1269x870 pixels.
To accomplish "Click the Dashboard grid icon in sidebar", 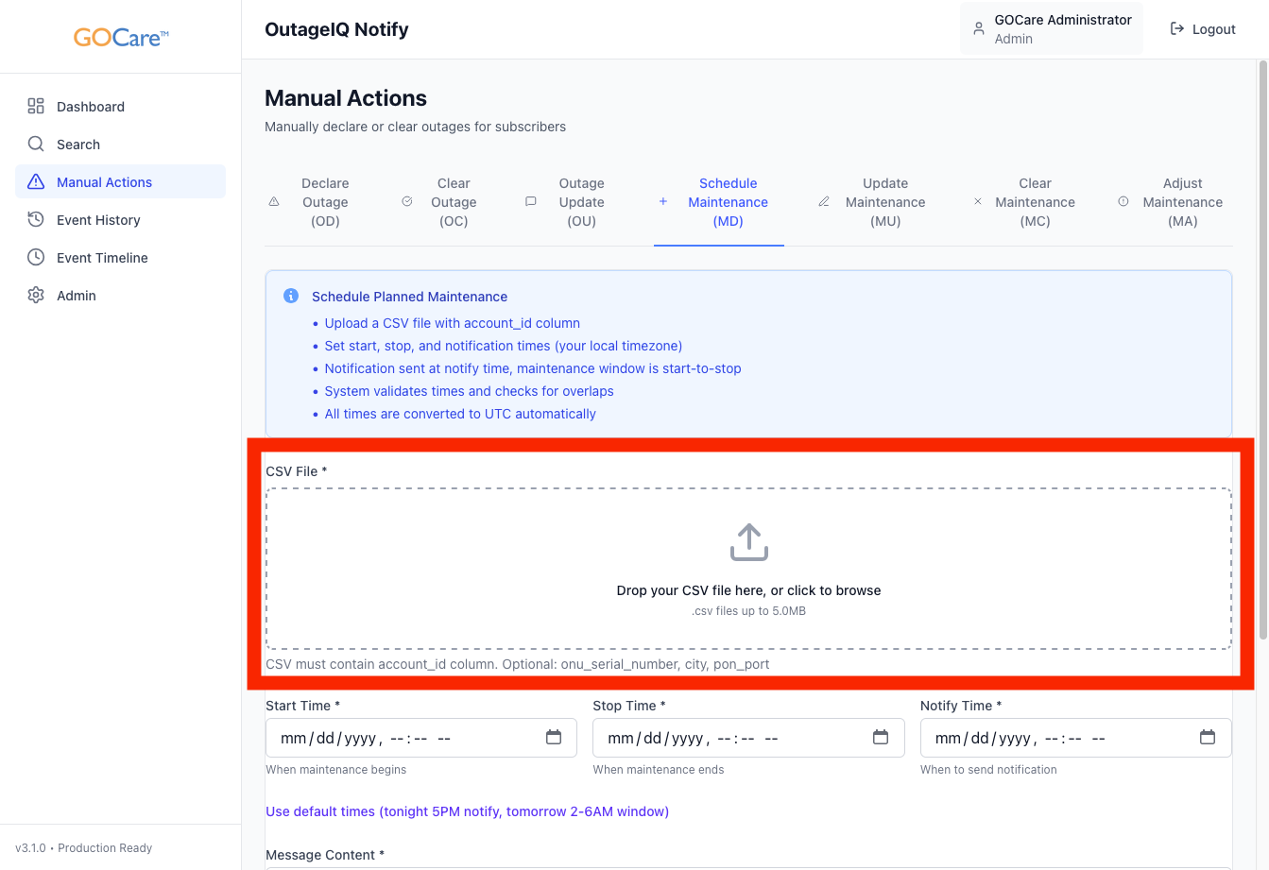I will click(x=36, y=107).
